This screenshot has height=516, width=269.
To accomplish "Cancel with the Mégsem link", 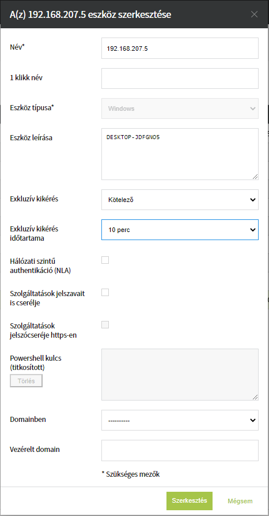I will point(240,501).
